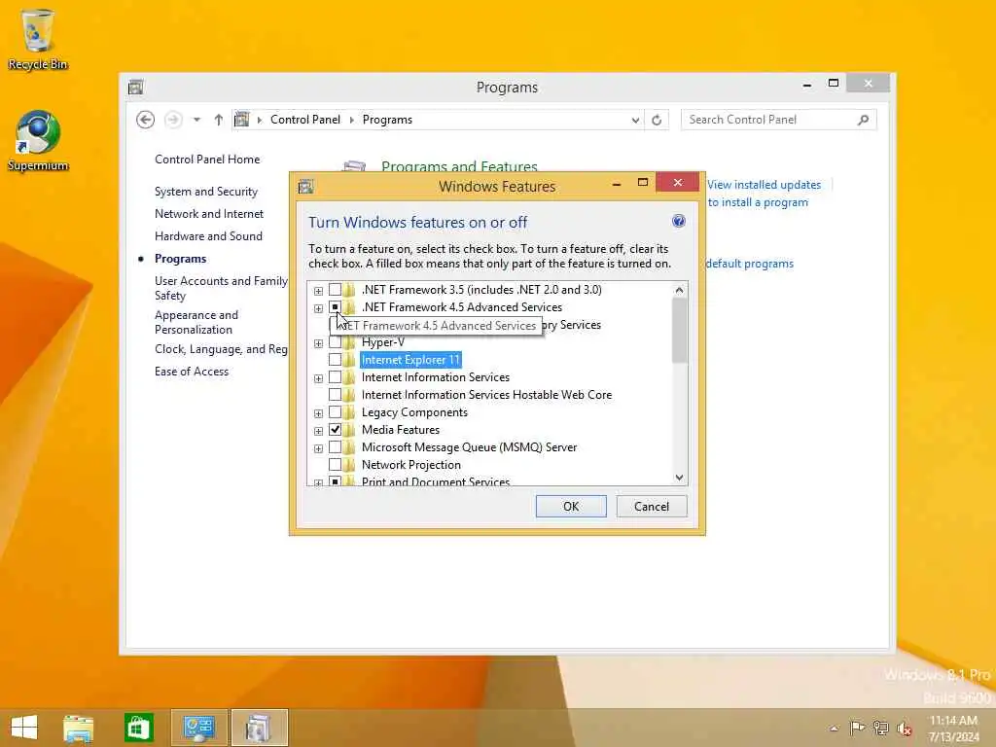This screenshot has width=996, height=747.
Task: Click the taskbar clock and date
Action: coord(953,729)
